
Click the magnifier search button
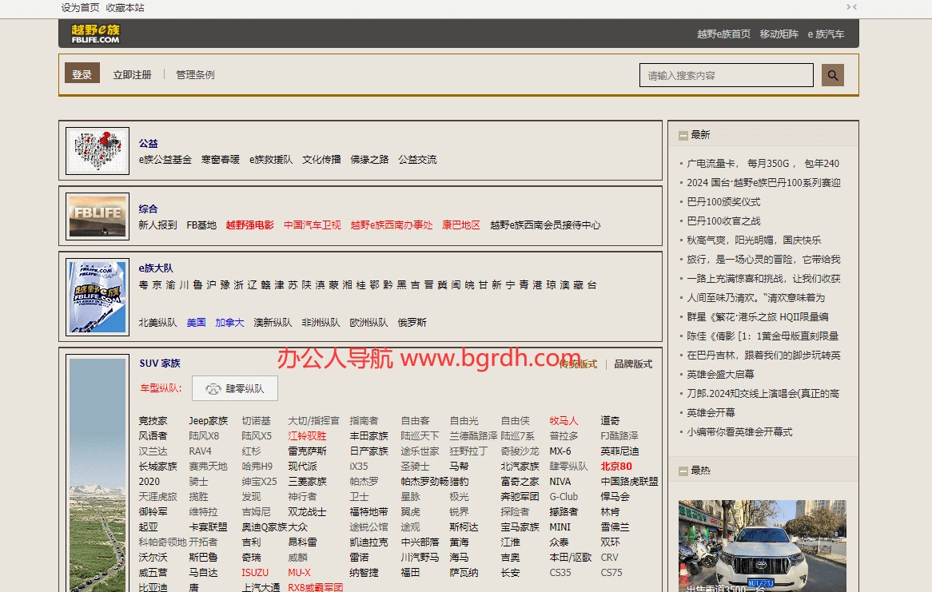point(834,75)
